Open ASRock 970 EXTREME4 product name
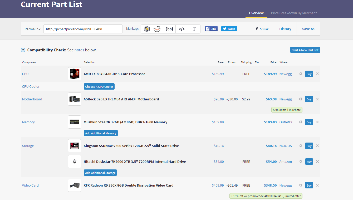The width and height of the screenshot is (353, 200). [x=121, y=99]
